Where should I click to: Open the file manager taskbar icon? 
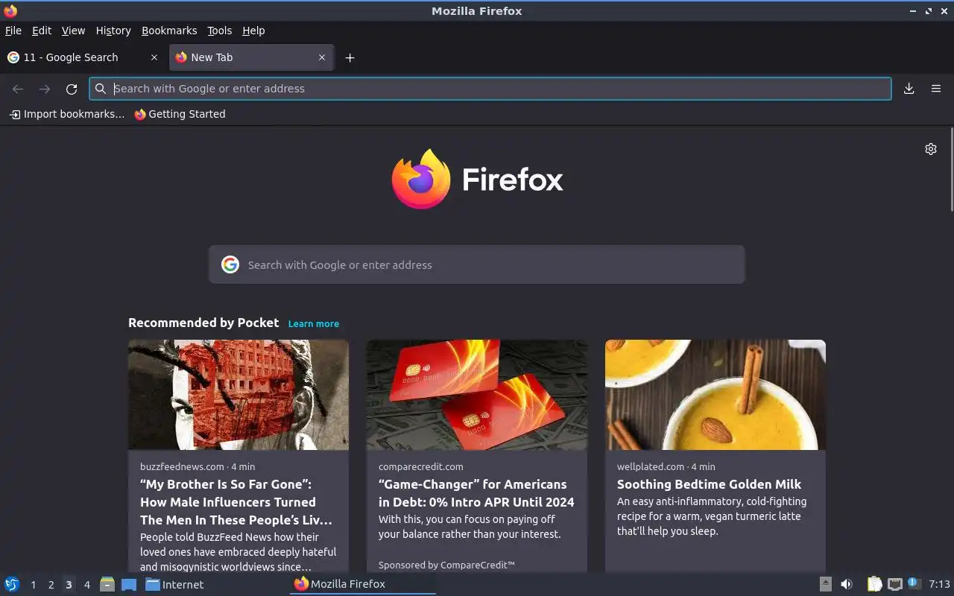(x=107, y=584)
